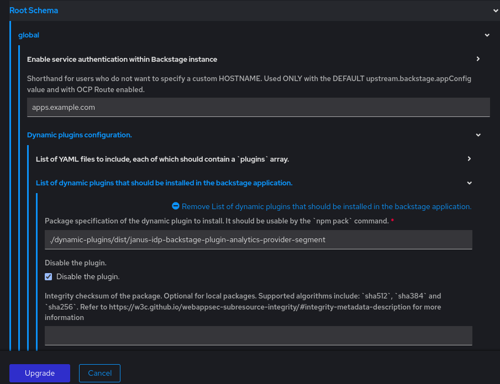500x384 pixels.
Task: Click the right-arrow chevron beside 'Enable service authentication'
Action: click(478, 59)
